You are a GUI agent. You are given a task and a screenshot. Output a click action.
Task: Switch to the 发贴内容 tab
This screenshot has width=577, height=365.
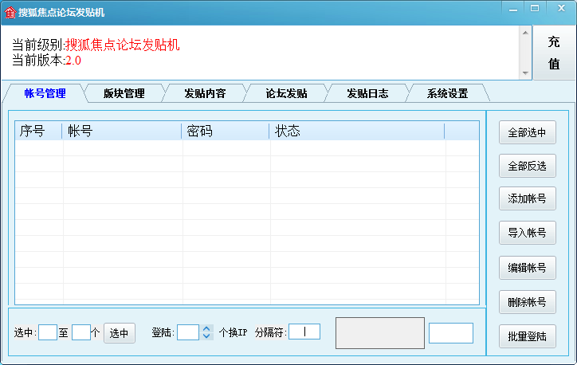pos(205,93)
